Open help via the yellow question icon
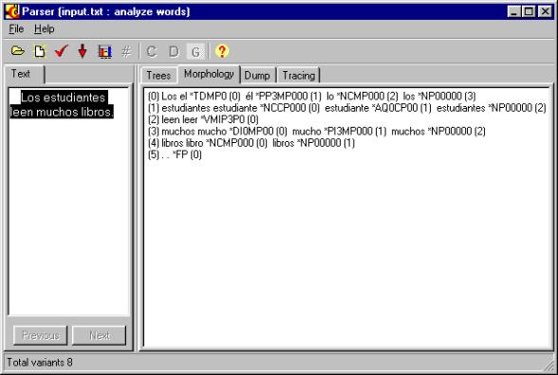The width and height of the screenshot is (558, 375). tap(222, 51)
